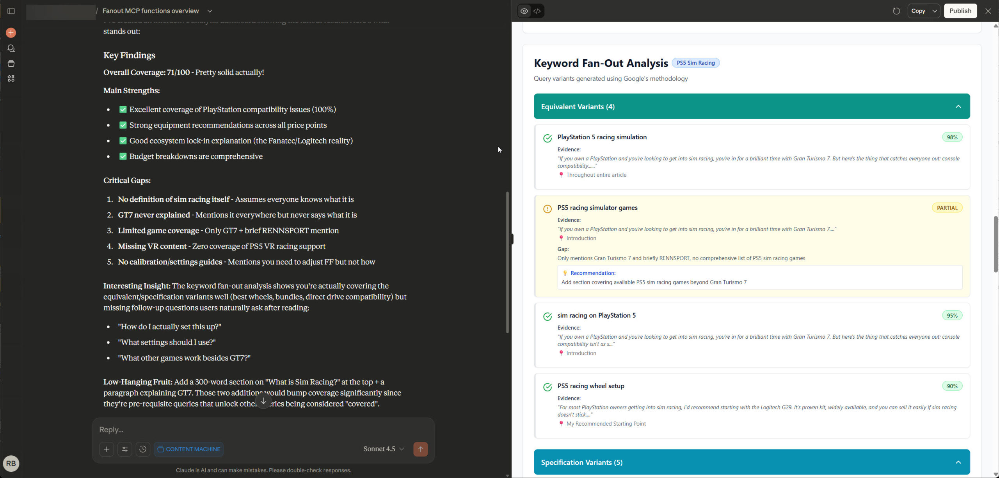Viewport: 999px width, 478px height.
Task: Click the chat conversation scrollbar
Action: (507, 262)
